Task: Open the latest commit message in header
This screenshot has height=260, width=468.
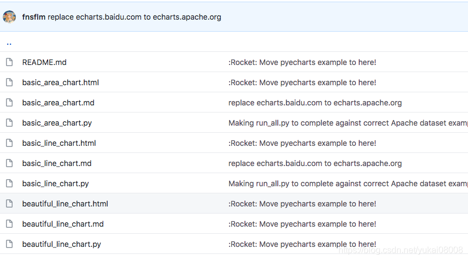Action: click(134, 17)
